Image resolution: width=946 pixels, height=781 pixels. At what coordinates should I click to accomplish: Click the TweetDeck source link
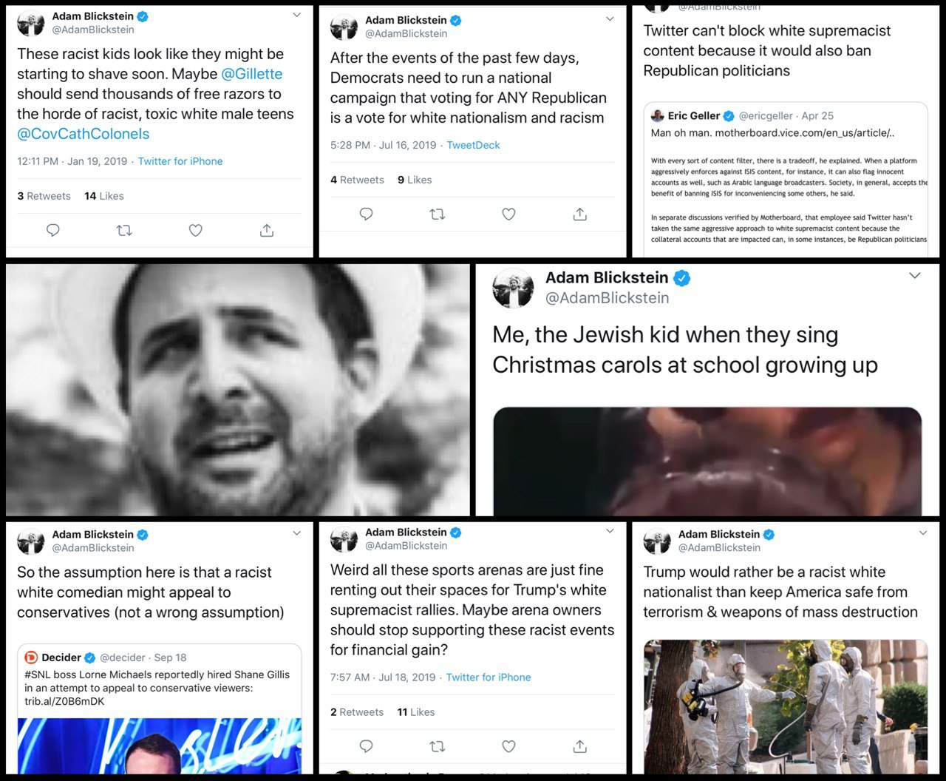pyautogui.click(x=473, y=145)
